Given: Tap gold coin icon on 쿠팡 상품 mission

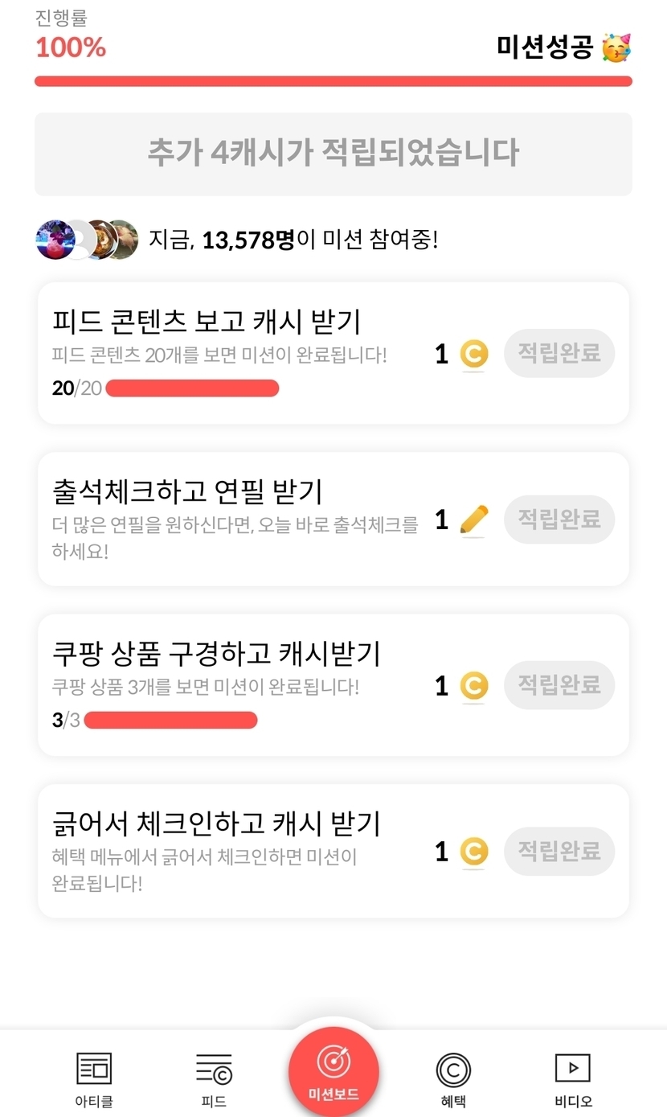Looking at the screenshot, I should [x=474, y=686].
